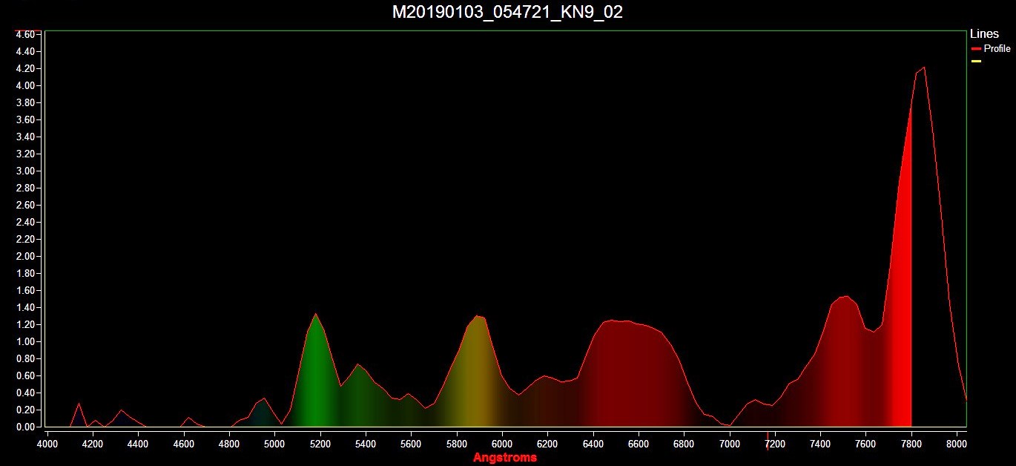Image resolution: width=1016 pixels, height=466 pixels.
Task: Click the 7800 x-axis tick label
Action: click(x=911, y=444)
